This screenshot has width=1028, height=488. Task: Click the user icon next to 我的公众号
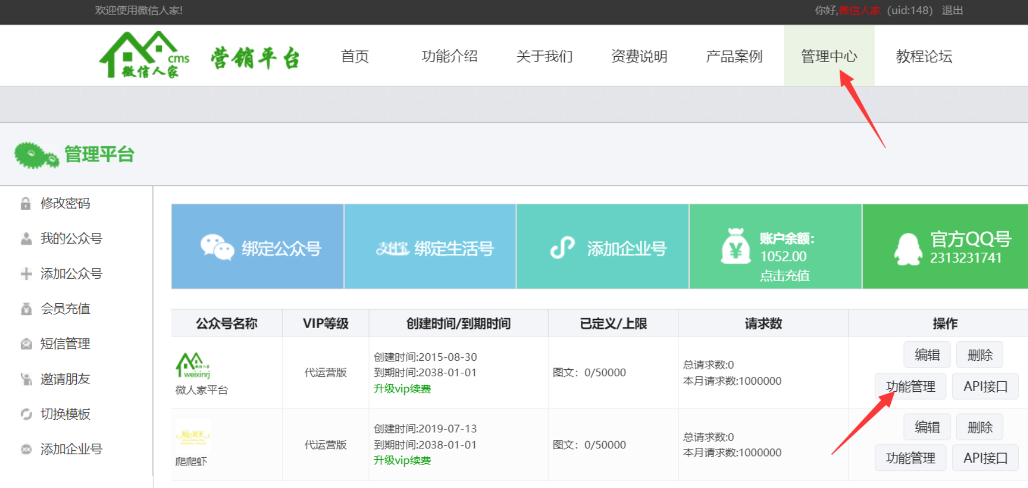click(x=26, y=239)
